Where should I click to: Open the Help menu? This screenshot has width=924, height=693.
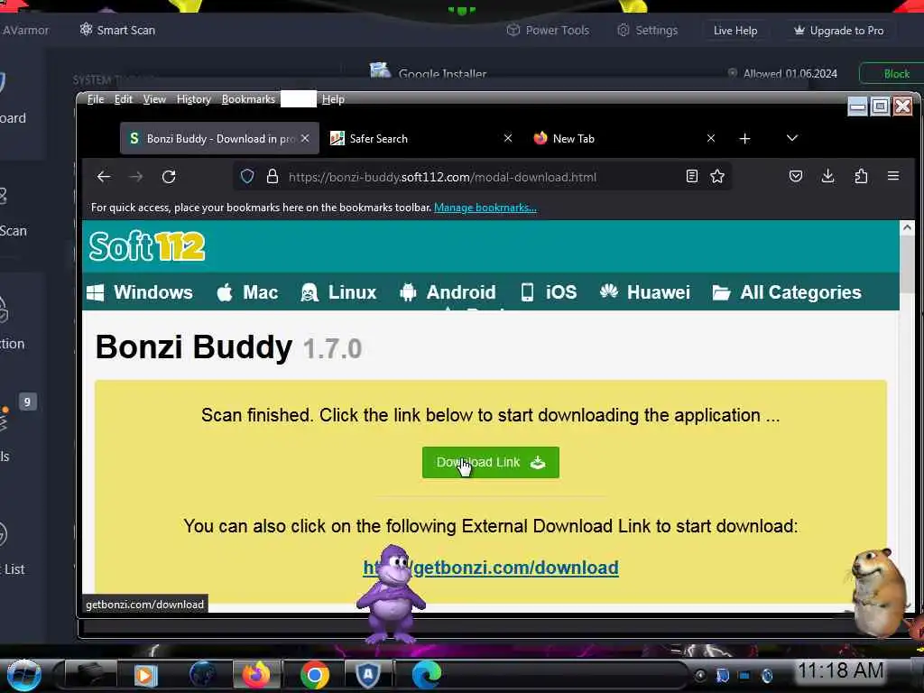click(333, 99)
